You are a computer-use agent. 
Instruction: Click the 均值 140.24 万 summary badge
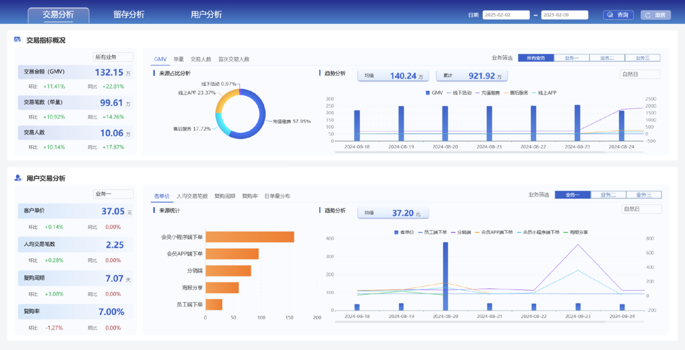(x=394, y=76)
